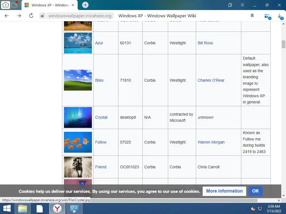Open the Charles O'Rear photographer link

click(211, 80)
